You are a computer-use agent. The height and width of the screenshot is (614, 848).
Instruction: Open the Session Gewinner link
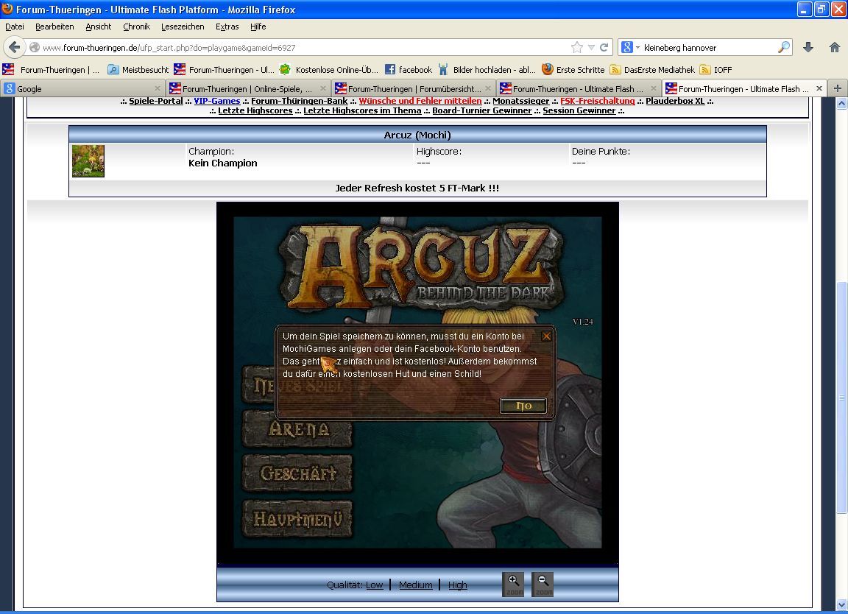[x=579, y=110]
